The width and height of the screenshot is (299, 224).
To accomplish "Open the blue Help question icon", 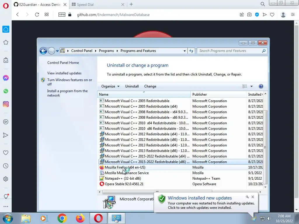I will pyautogui.click(x=261, y=86).
